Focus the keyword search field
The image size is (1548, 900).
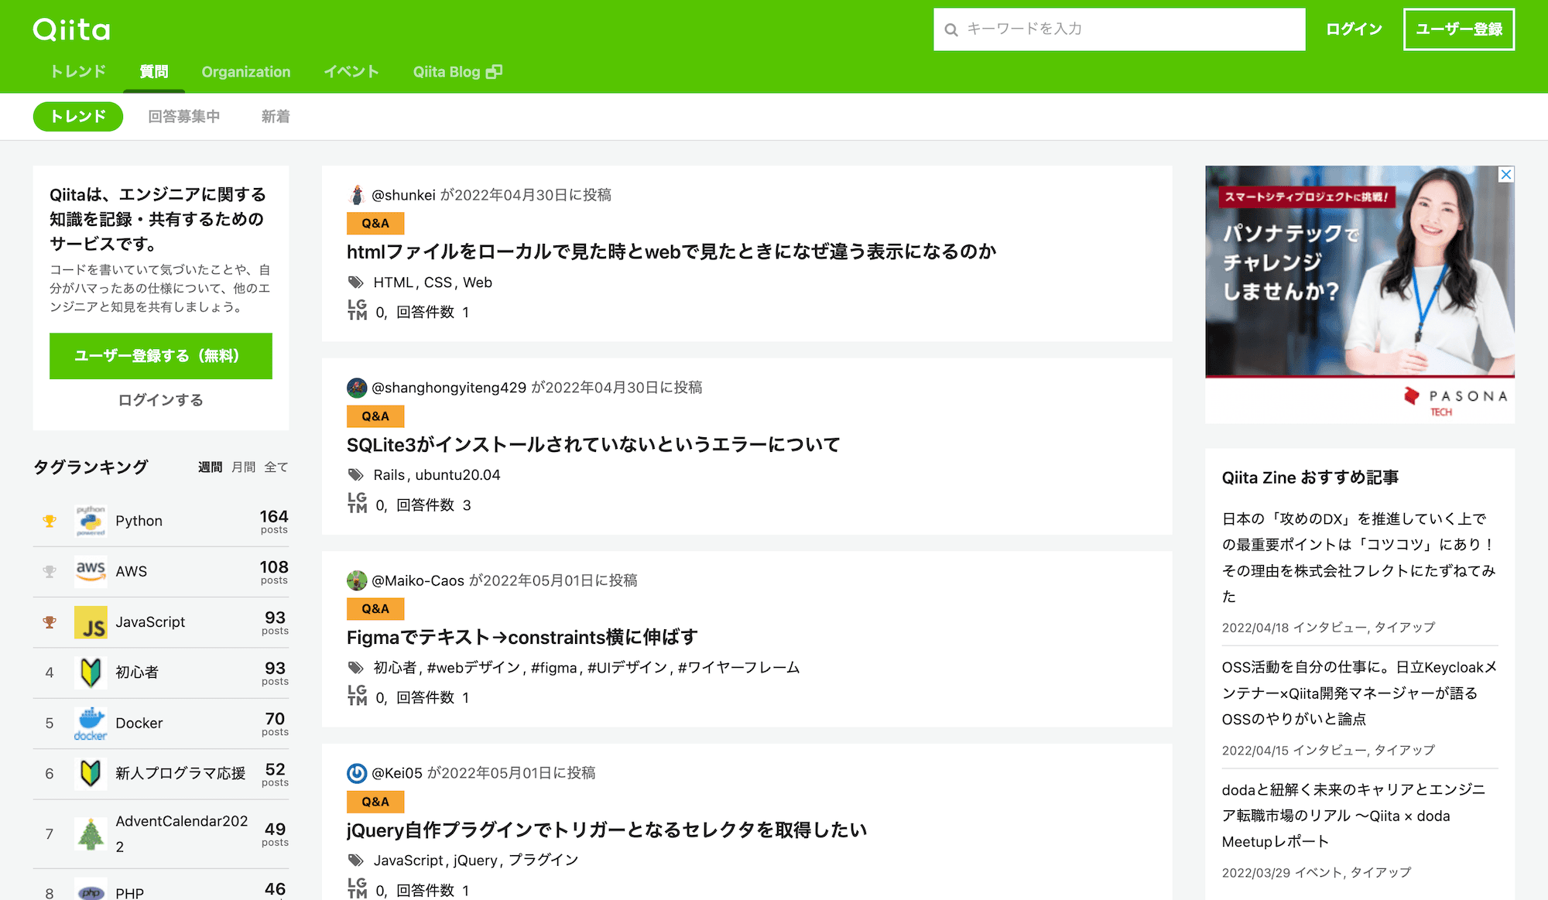point(1119,29)
